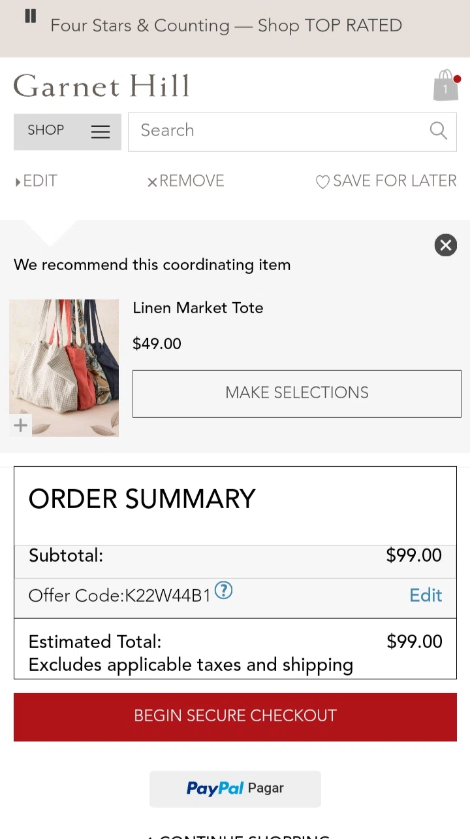The width and height of the screenshot is (470, 839).
Task: Dismiss the coordinating item recommendation
Action: click(445, 245)
